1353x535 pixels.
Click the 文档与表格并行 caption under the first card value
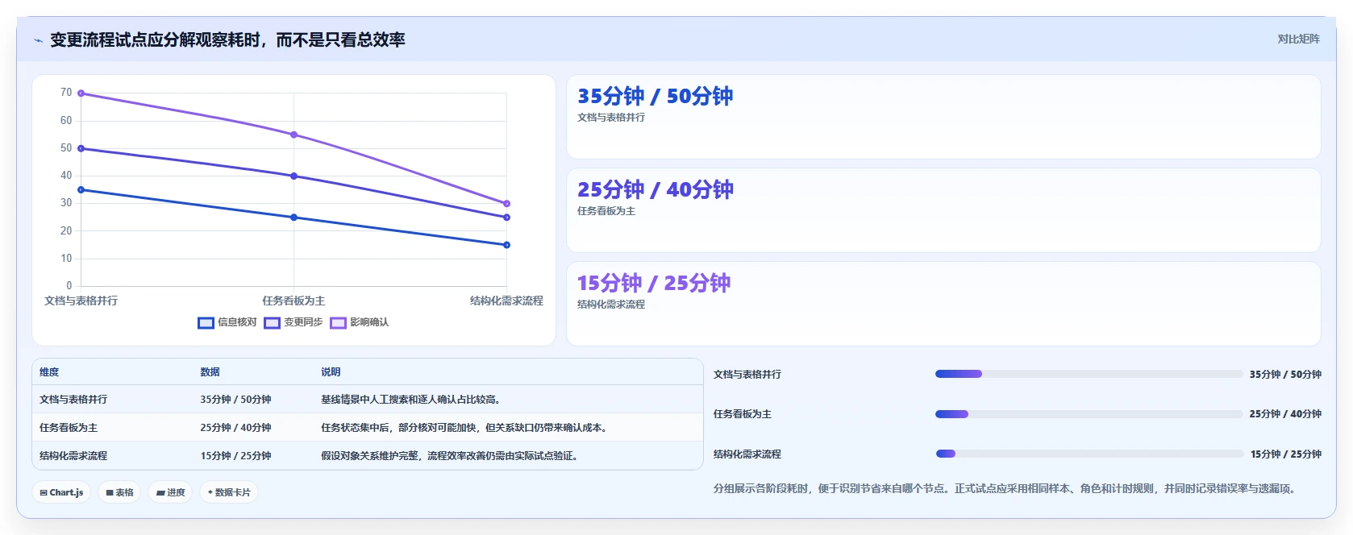pyautogui.click(x=611, y=118)
